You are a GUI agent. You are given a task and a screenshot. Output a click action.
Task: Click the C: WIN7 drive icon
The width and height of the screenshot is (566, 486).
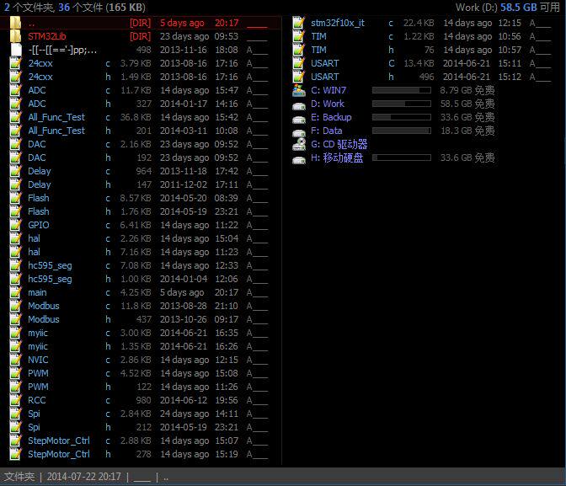coord(299,90)
